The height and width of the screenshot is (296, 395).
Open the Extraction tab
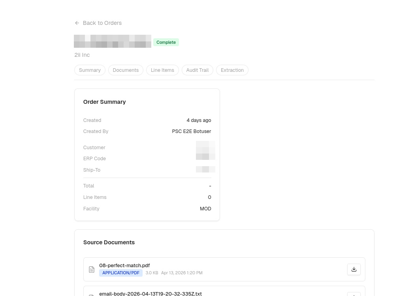(x=232, y=70)
